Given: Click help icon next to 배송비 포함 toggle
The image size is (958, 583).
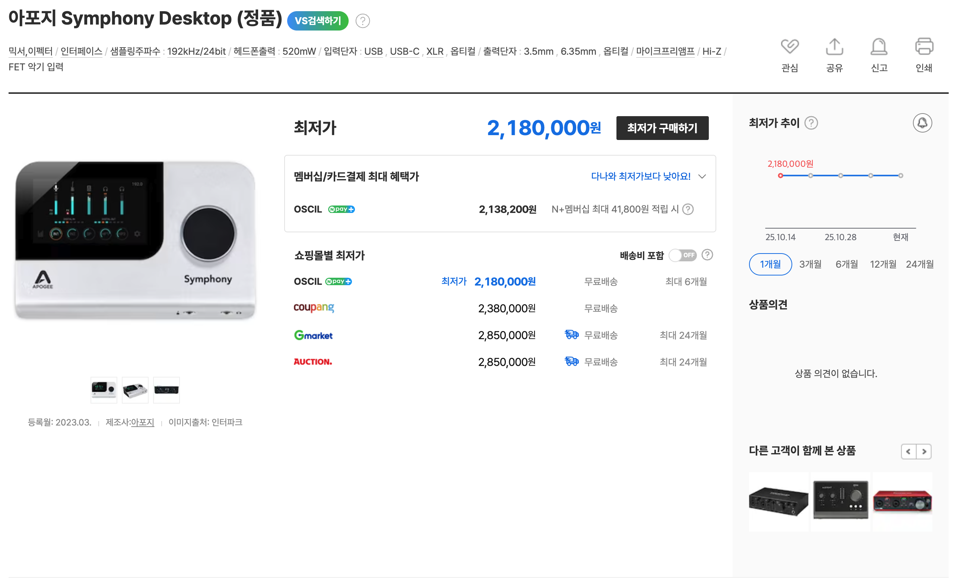Looking at the screenshot, I should (707, 255).
